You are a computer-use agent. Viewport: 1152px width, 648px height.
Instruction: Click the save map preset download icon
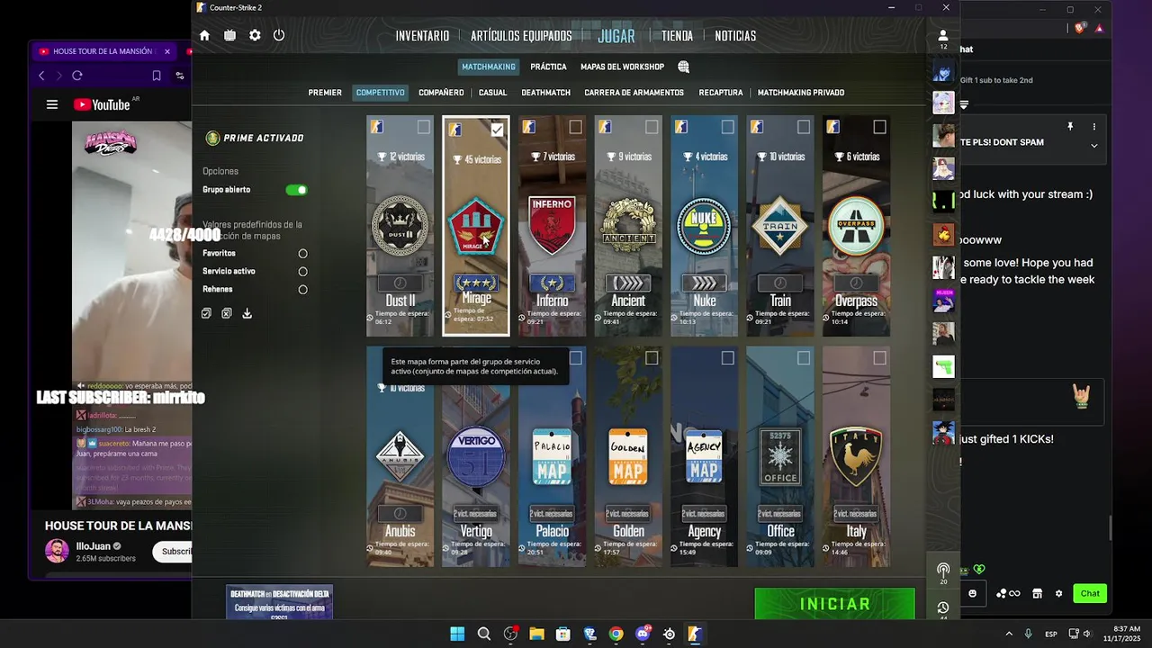click(247, 313)
